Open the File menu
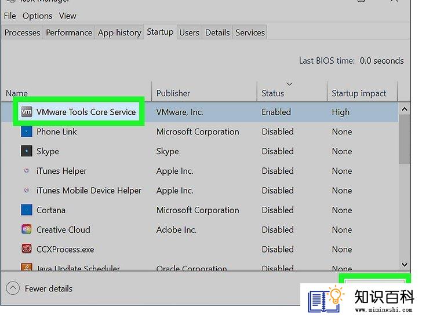Screen dimensions: 422x318 click(x=10, y=16)
